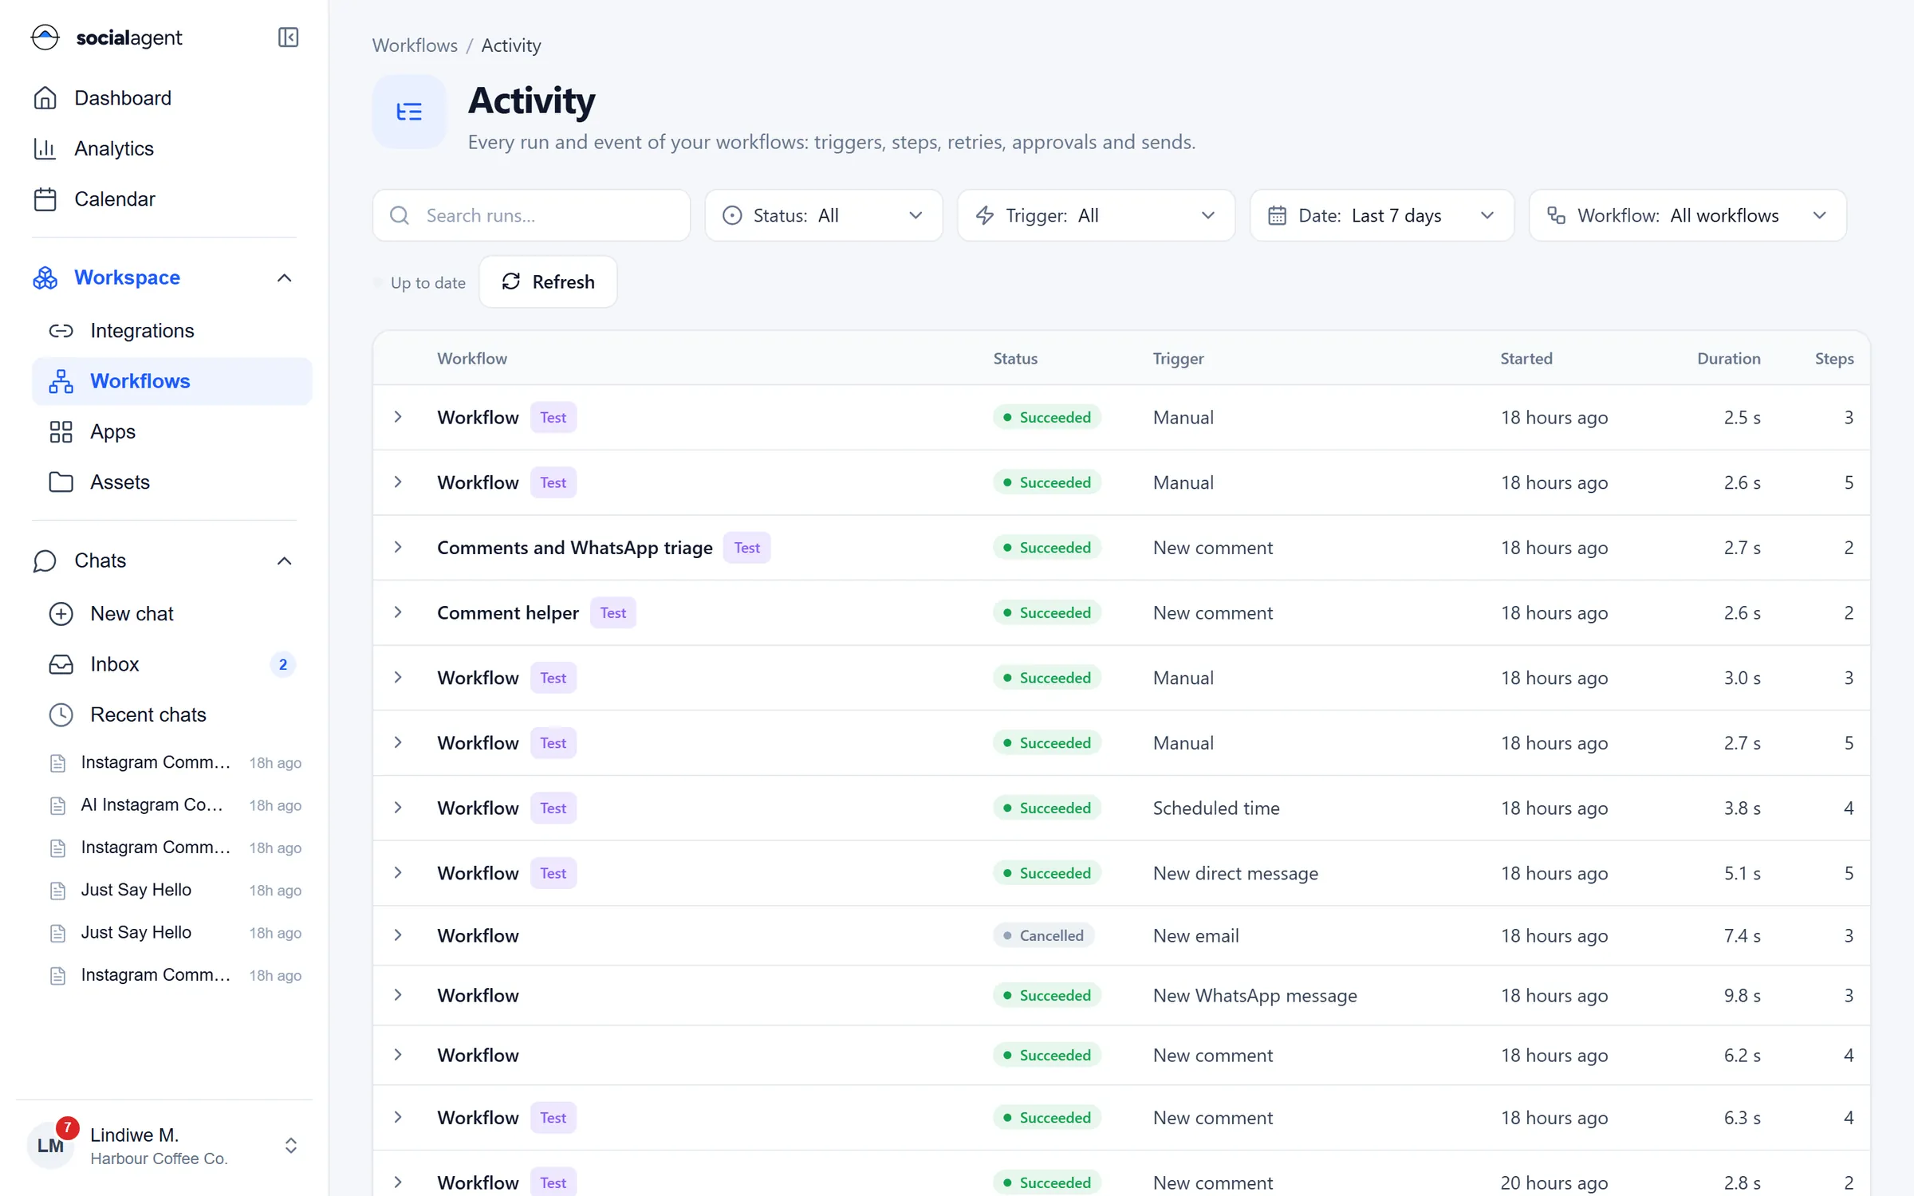Image resolution: width=1914 pixels, height=1196 pixels.
Task: Click the Workflows breadcrumb link
Action: pos(415,45)
